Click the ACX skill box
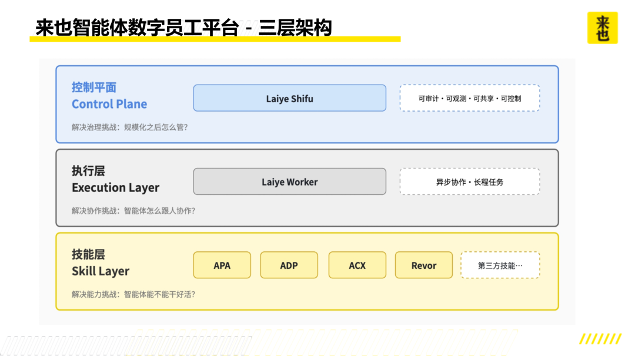The height and width of the screenshot is (357, 635). click(357, 265)
